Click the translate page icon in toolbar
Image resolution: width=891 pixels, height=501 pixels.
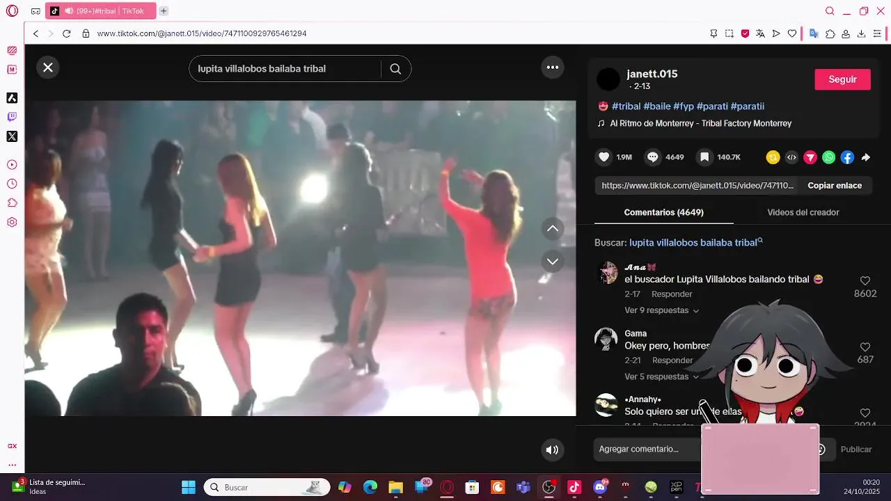click(x=760, y=33)
